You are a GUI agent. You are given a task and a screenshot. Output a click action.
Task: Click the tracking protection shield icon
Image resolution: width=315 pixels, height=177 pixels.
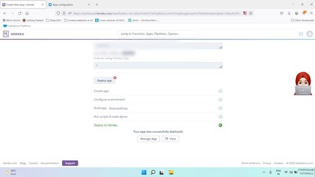pos(58,13)
